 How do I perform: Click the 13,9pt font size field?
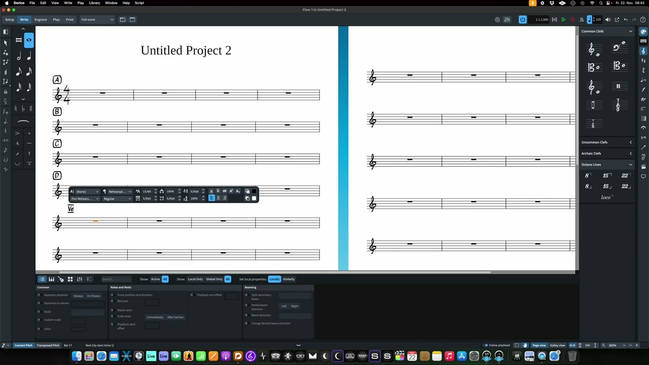point(148,192)
